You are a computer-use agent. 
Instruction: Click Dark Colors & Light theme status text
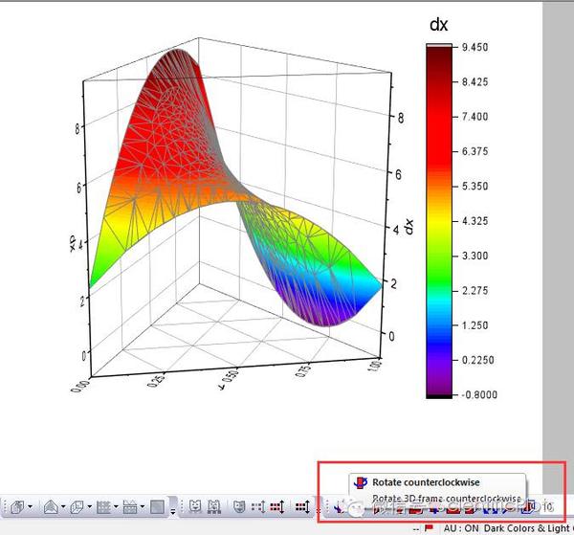point(529,528)
